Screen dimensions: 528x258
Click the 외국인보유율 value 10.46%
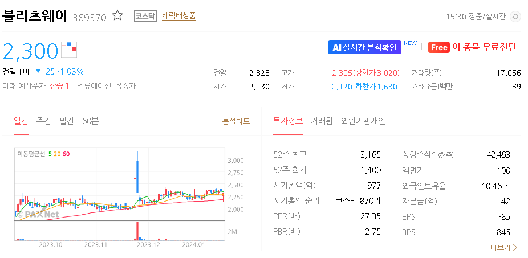pyautogui.click(x=496, y=186)
